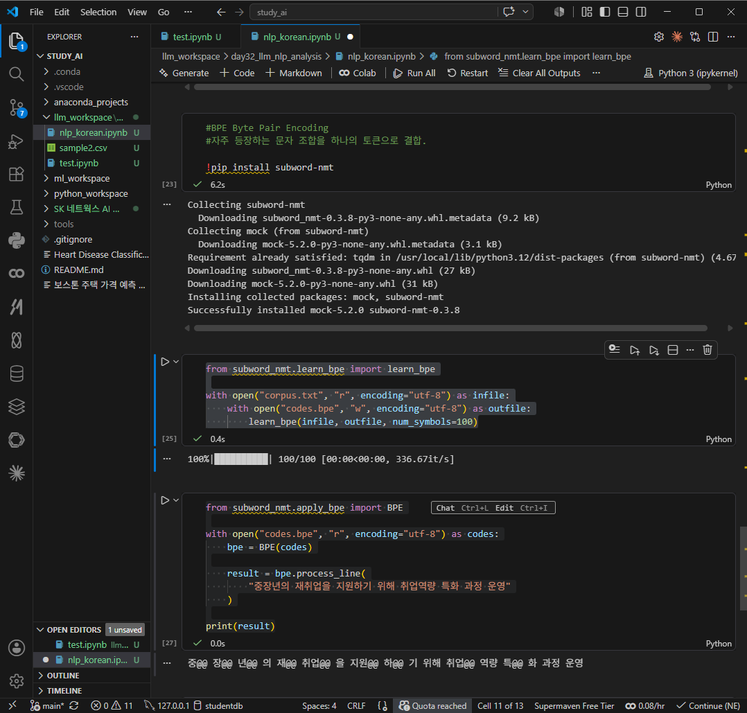Open the File menu
The width and height of the screenshot is (747, 713).
[36, 12]
